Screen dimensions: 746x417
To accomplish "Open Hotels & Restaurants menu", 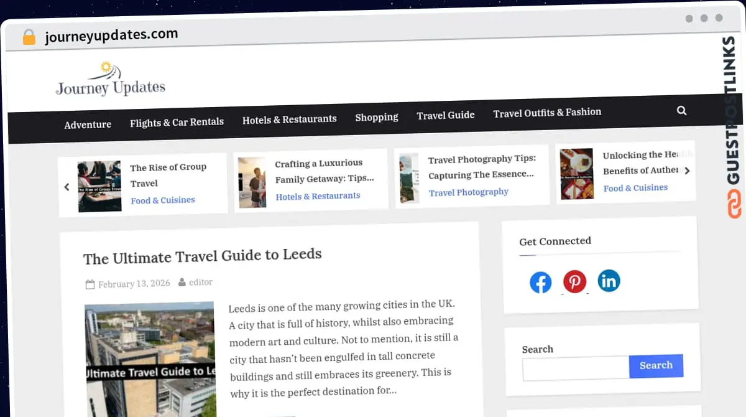I will point(290,119).
